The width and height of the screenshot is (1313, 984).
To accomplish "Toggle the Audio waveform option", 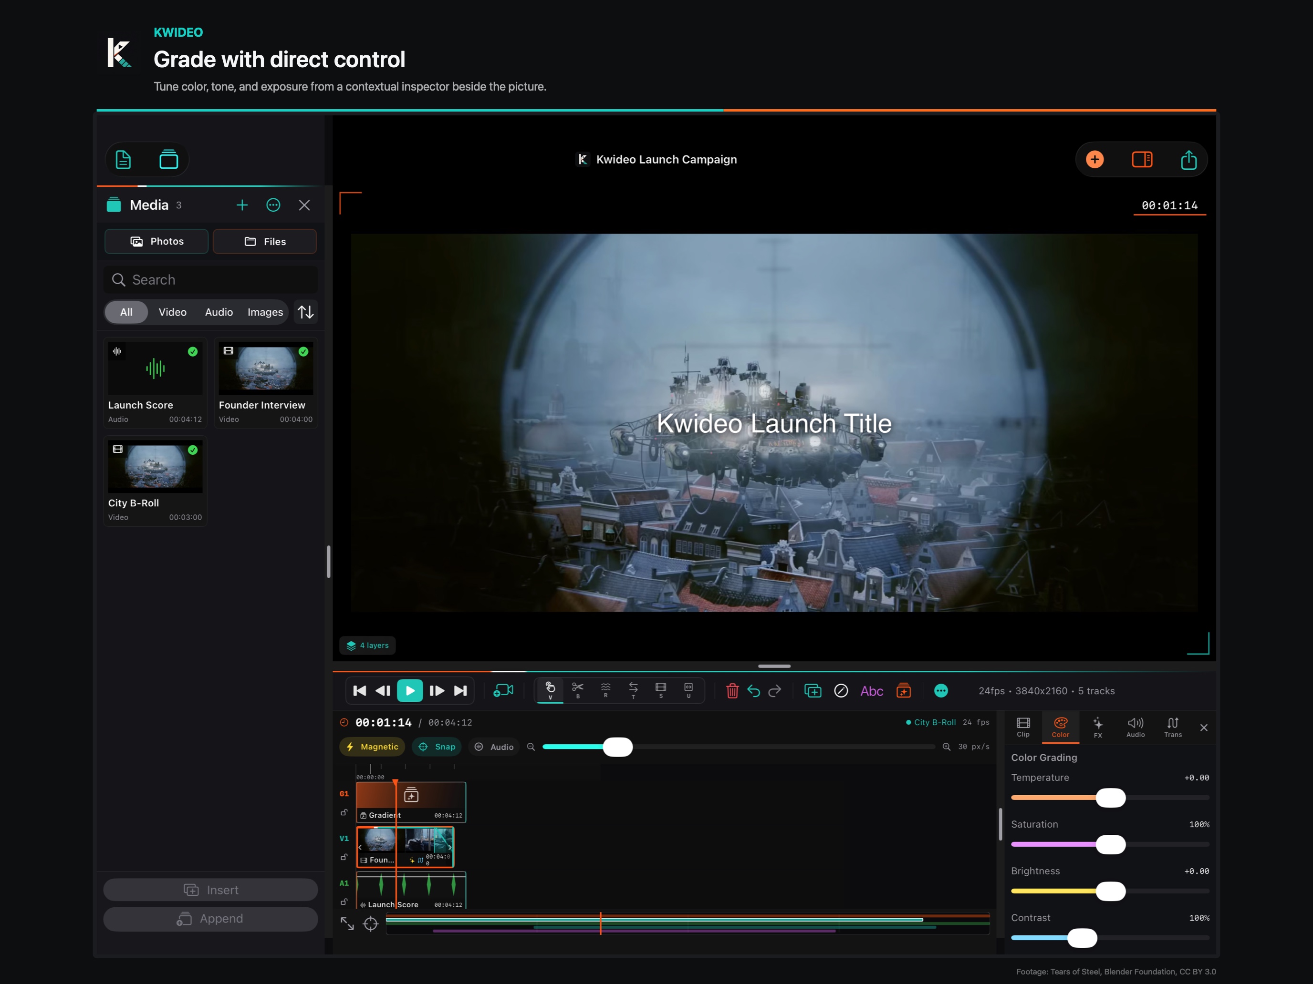I will coord(494,747).
